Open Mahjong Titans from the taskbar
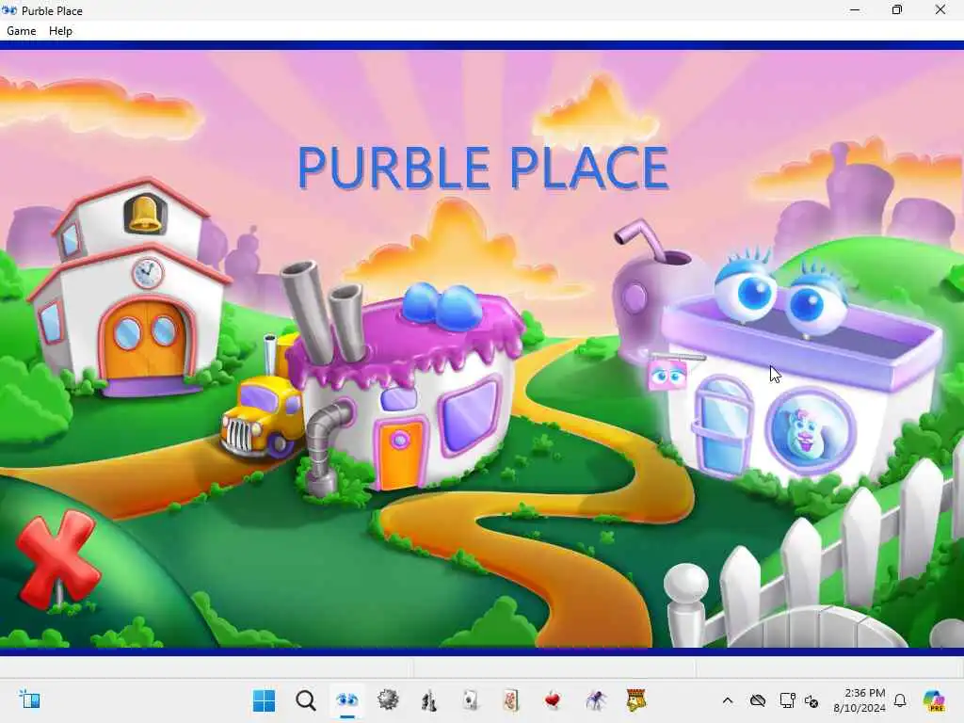This screenshot has width=964, height=723. pos(511,700)
